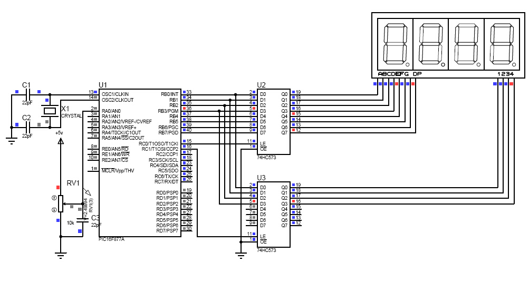Click the 1234 digit-select pin label
Viewport: 529px width, 291px height.
[x=505, y=74]
